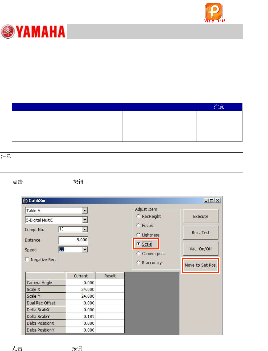Select the Camera Angle row label
Image resolution: width=268 pixels, height=351 pixels.
pos(46,283)
